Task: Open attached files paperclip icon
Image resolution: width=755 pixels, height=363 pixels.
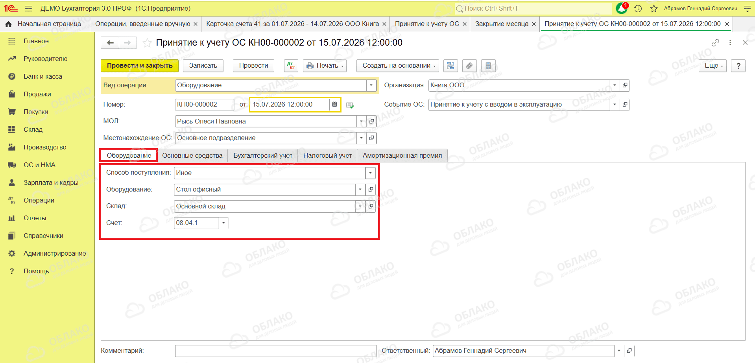Action: tap(469, 66)
